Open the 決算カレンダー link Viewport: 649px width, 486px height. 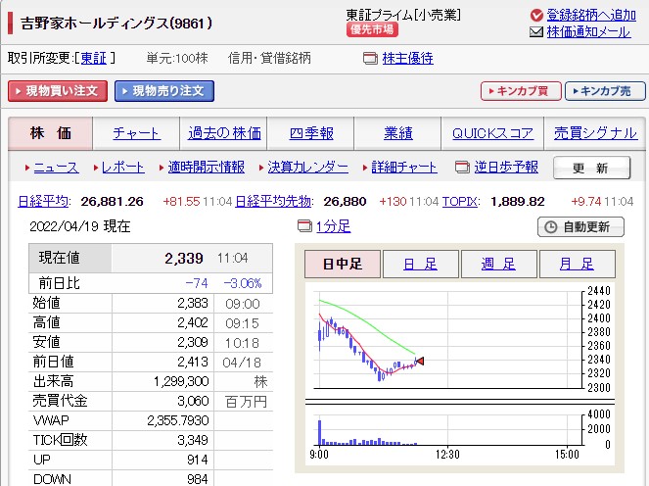308,168
